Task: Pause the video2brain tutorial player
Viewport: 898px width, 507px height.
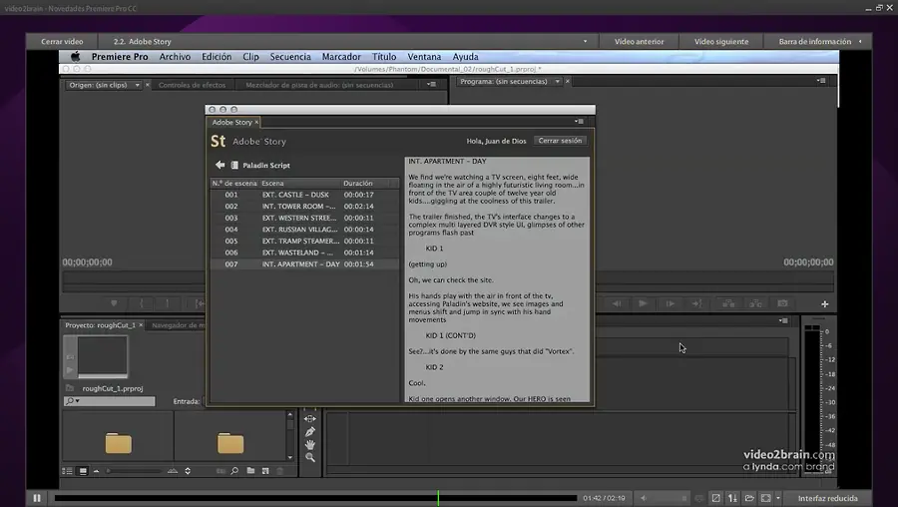Action: tap(37, 498)
